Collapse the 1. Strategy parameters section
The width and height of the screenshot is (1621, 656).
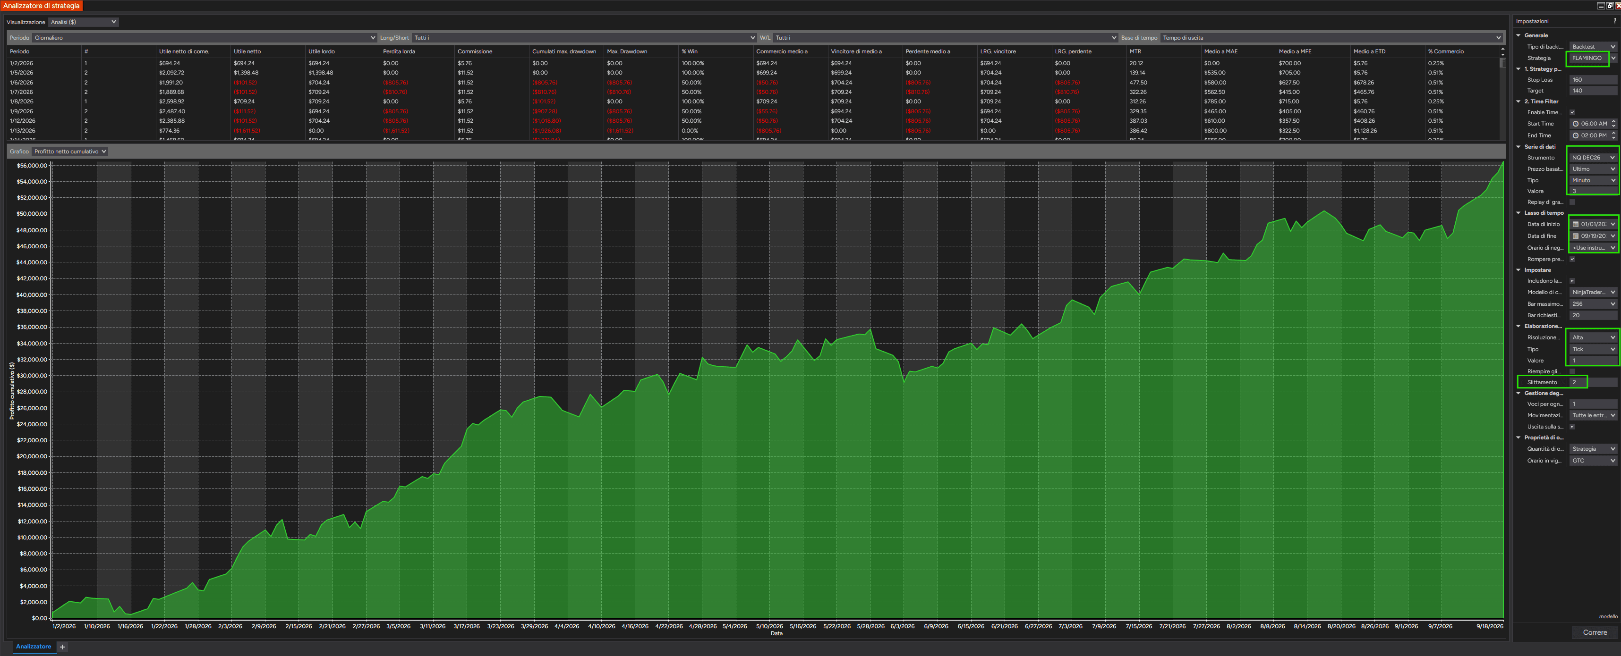click(x=1519, y=69)
